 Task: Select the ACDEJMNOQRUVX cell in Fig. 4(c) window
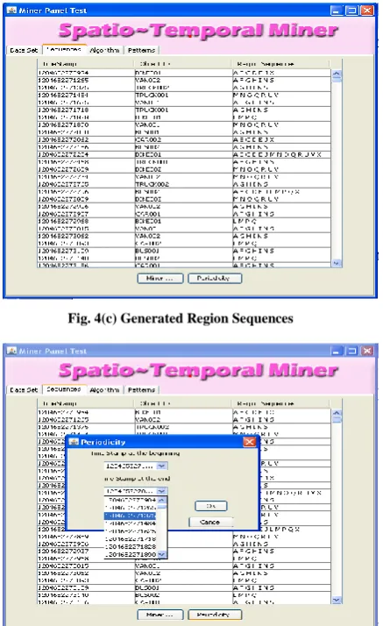pos(281,154)
